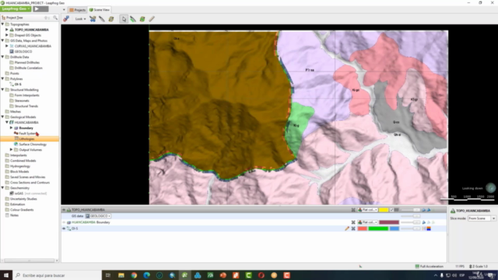This screenshot has width=498, height=280.
Task: Adjust OI-S row opacity slider
Action: tap(410, 229)
